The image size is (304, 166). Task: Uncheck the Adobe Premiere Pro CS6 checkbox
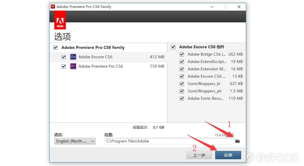click(63, 67)
